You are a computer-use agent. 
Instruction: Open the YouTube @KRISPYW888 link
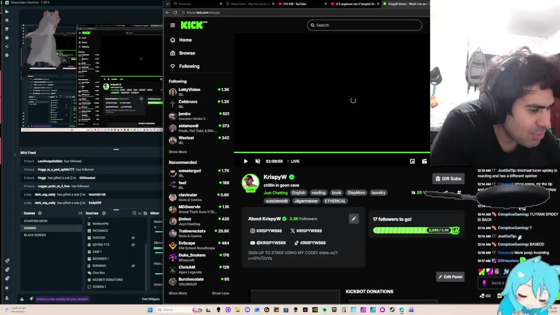(268, 243)
